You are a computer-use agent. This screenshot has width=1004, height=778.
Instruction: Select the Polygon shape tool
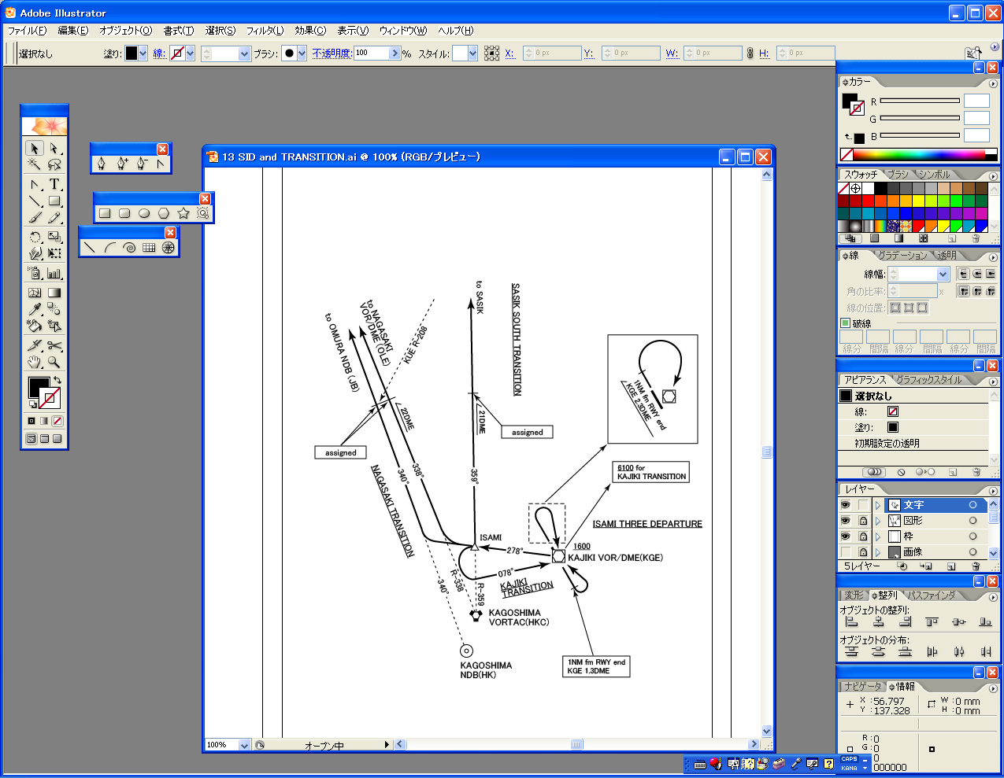pos(164,213)
